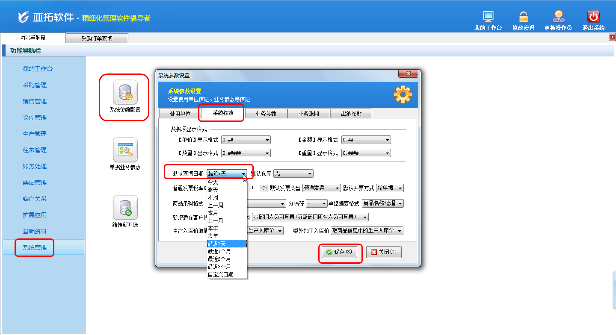616x335 pixels.
Task: Open the 结转新账 icon
Action: click(x=125, y=208)
